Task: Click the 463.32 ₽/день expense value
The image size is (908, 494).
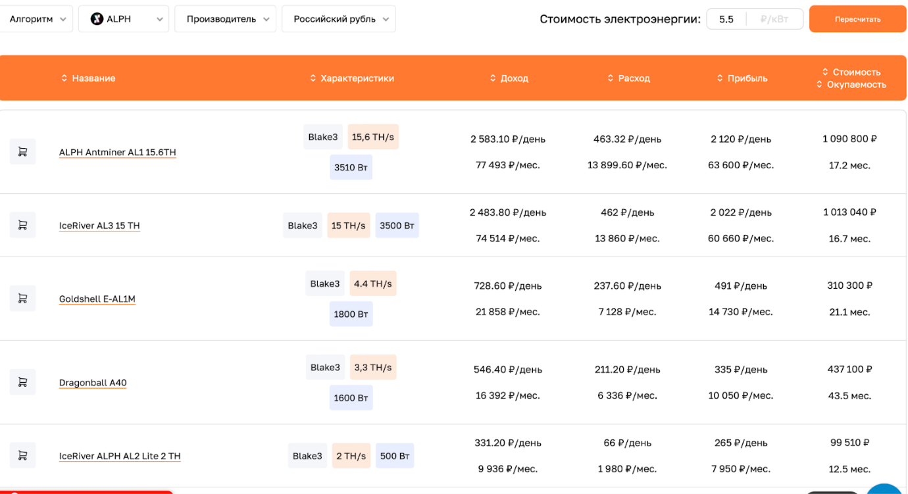Action: pyautogui.click(x=628, y=139)
